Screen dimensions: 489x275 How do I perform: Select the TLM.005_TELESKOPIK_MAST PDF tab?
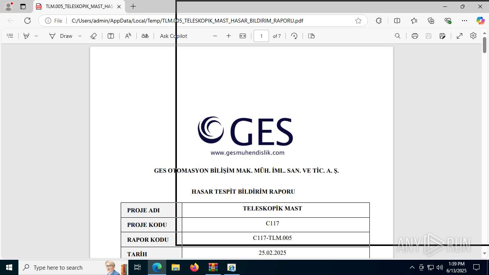pos(79,6)
